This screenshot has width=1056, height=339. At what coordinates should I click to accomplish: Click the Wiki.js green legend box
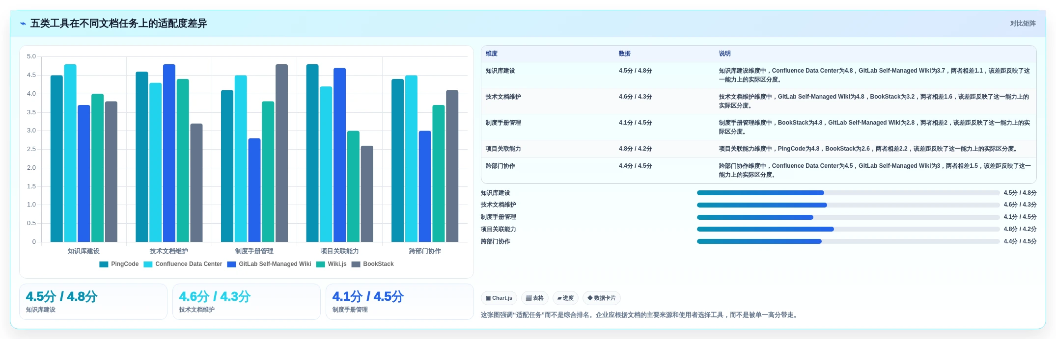[321, 264]
